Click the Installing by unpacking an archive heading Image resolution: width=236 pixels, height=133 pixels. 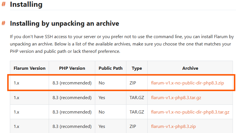point(64,23)
